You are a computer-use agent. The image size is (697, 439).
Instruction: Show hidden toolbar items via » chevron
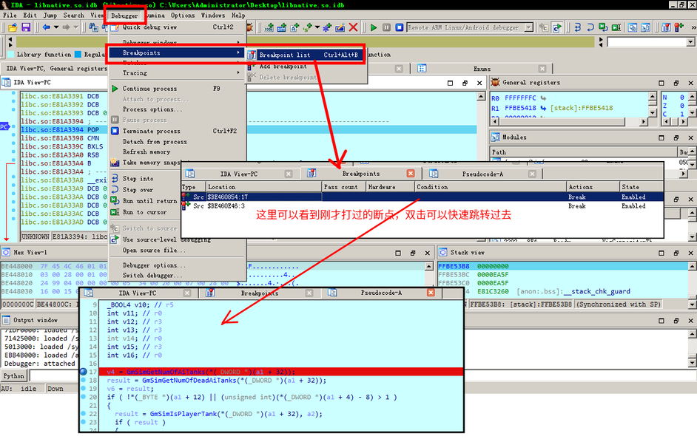(693, 27)
